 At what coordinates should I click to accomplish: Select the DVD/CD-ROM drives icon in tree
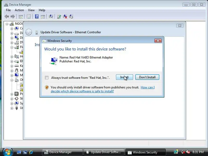tap(17, 42)
